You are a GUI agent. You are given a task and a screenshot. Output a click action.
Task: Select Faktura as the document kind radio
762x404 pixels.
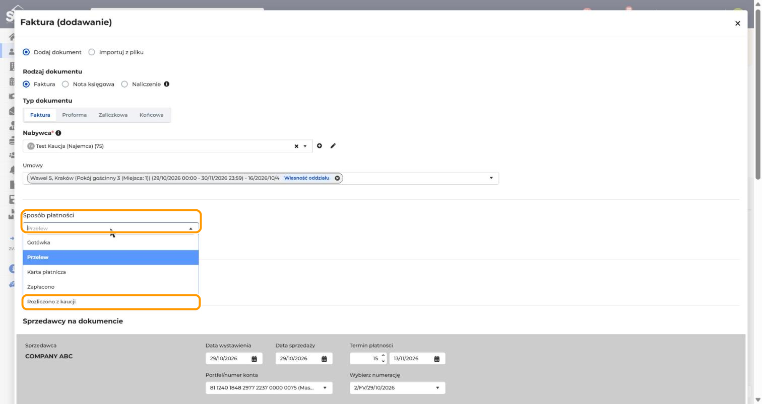pos(26,84)
